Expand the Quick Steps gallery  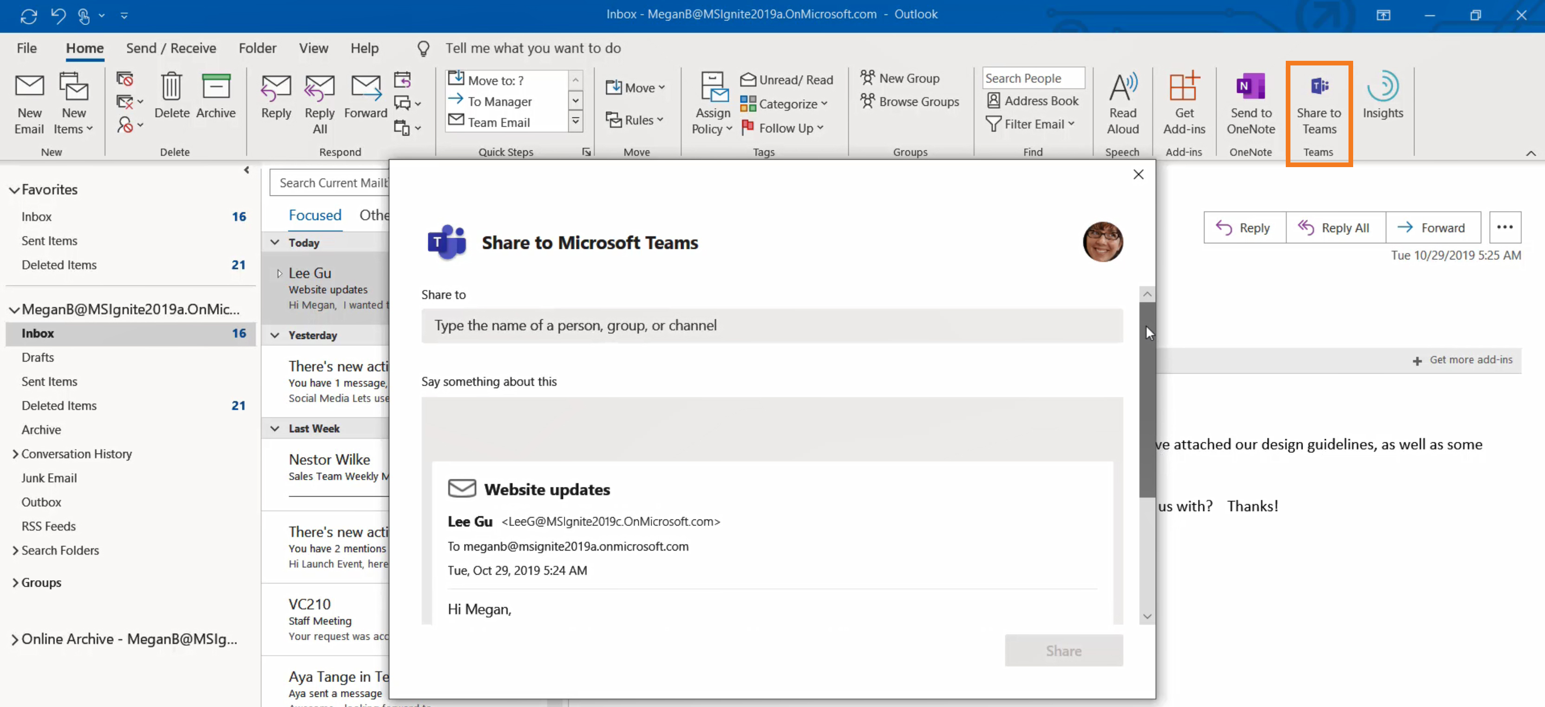click(x=575, y=122)
